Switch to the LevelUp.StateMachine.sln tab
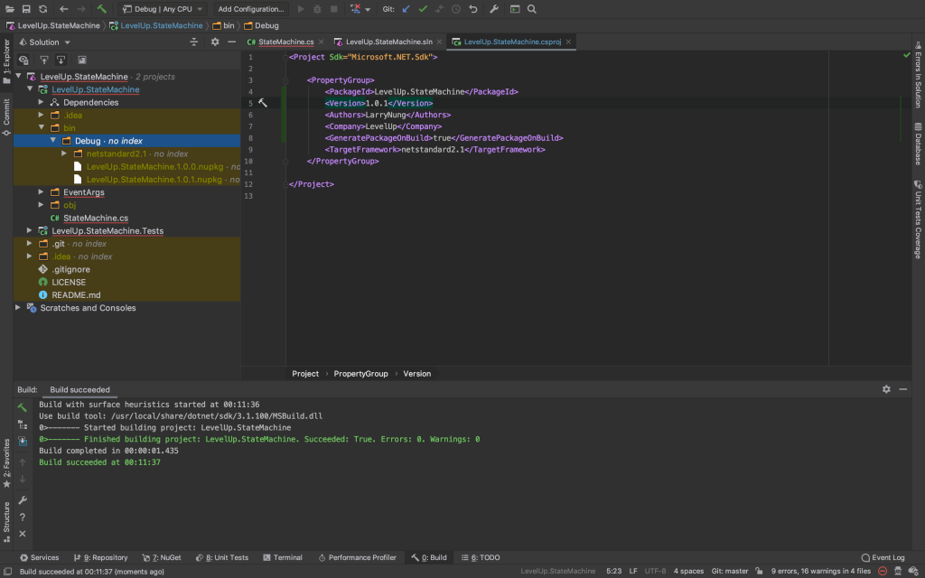 388,42
